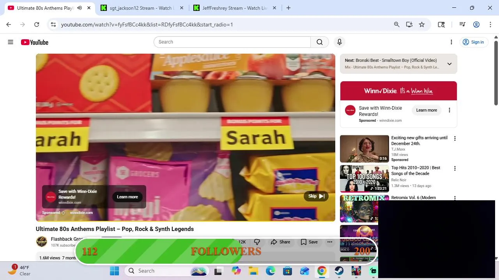
Task: Open Outlook from taskbar
Action: click(304, 271)
